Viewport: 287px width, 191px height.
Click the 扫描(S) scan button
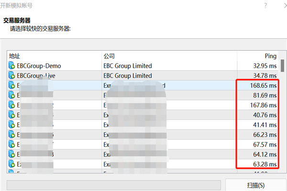coord(256,185)
